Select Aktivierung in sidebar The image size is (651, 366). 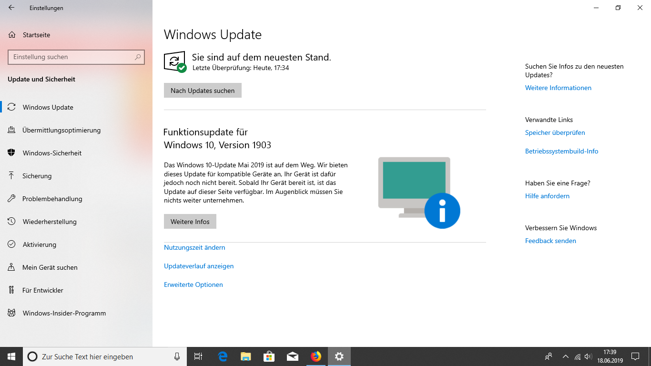point(76,244)
